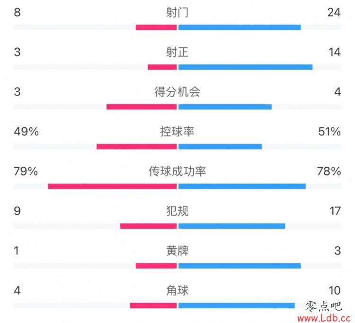The image size is (355, 323).
Task: Select the blue 黄牌 bar
Action: tap(240, 266)
